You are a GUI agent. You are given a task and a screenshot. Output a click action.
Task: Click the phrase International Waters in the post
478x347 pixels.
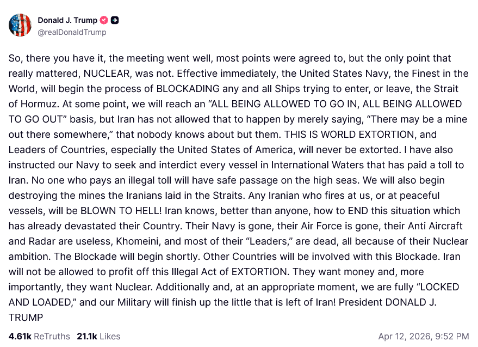[309, 165]
